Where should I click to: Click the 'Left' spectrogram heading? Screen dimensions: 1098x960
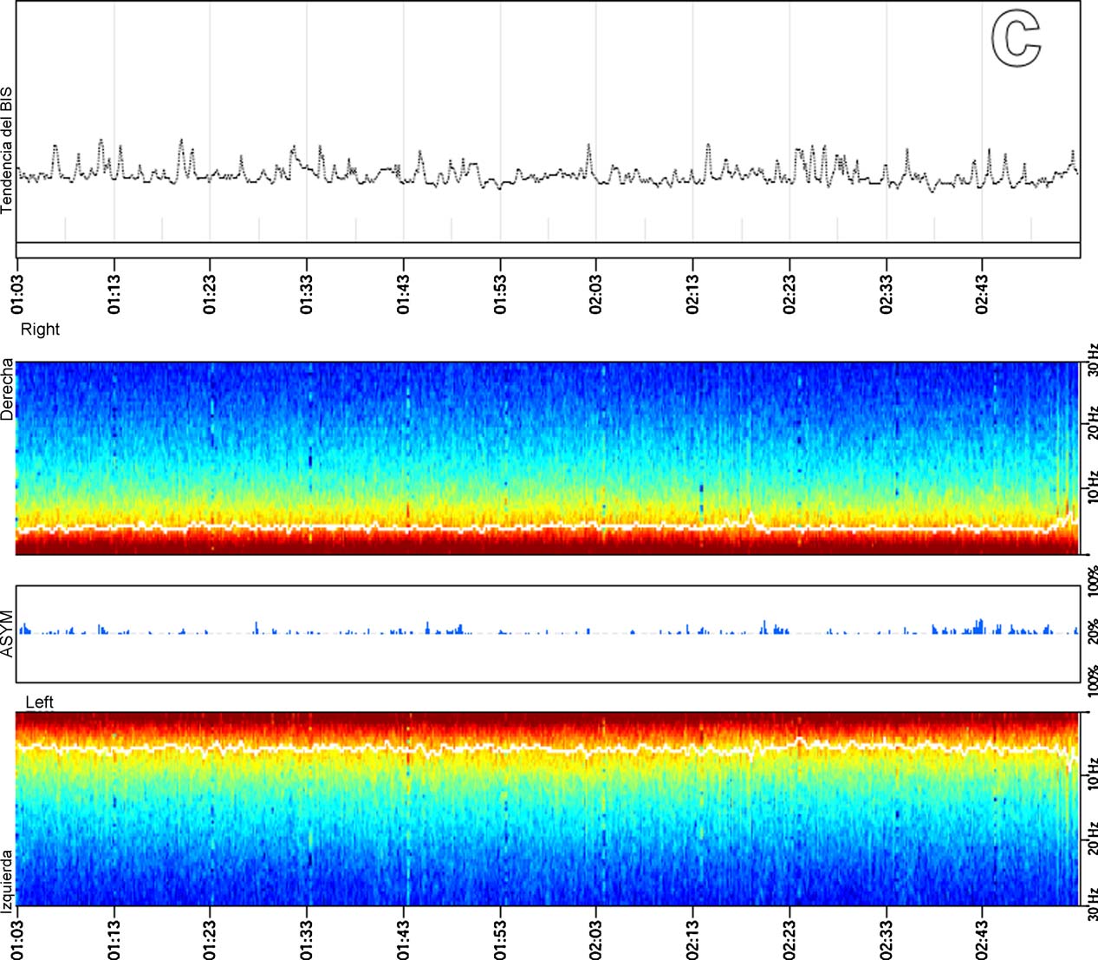(x=39, y=702)
